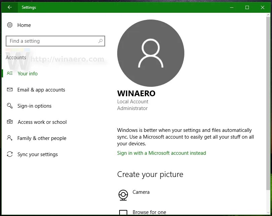272x216 pixels.
Task: Click the circular arrows sync icon
Action: click(10, 154)
